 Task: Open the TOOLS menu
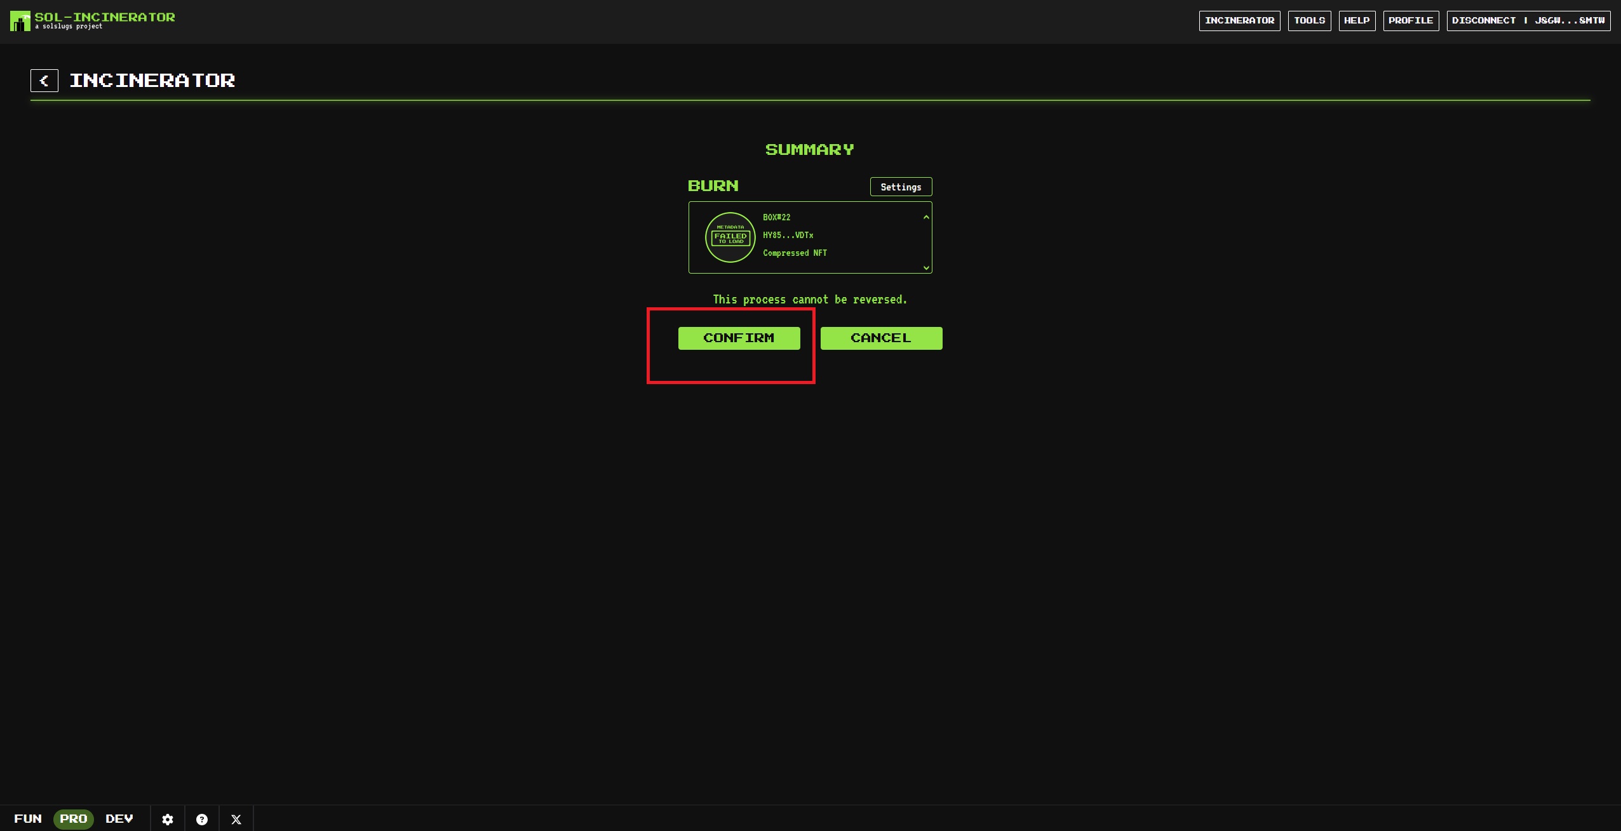click(1309, 20)
